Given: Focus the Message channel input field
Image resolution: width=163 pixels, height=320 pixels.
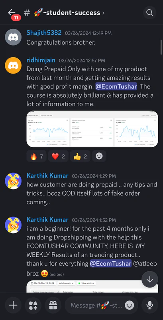Looking at the screenshot, I should click(96, 305).
